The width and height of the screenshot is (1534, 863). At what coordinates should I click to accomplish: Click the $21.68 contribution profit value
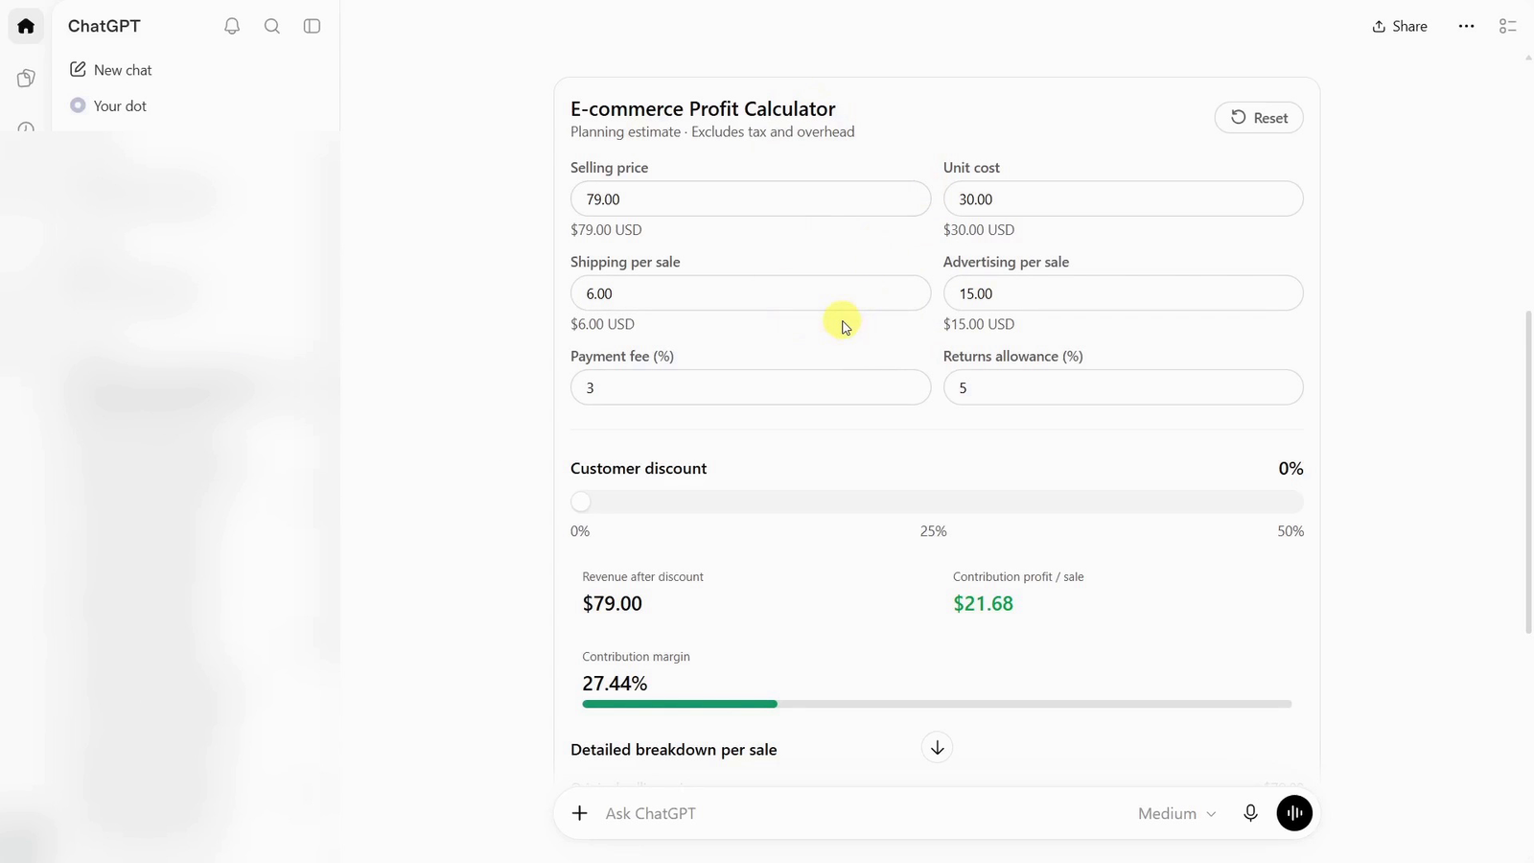click(983, 603)
